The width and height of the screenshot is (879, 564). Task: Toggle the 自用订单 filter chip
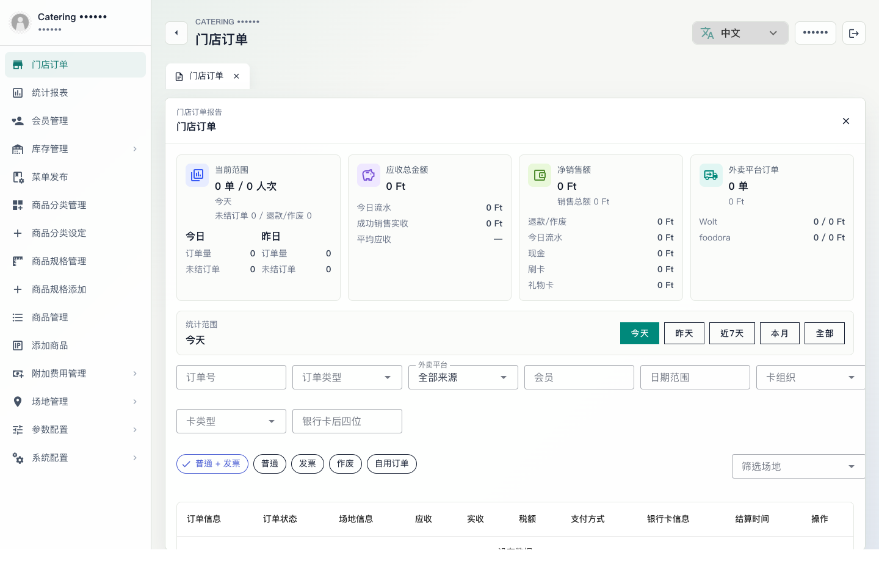[x=392, y=464]
